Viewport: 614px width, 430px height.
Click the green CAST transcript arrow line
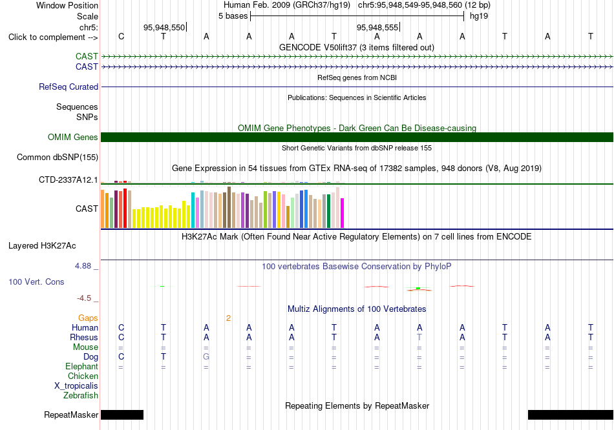tap(357, 56)
